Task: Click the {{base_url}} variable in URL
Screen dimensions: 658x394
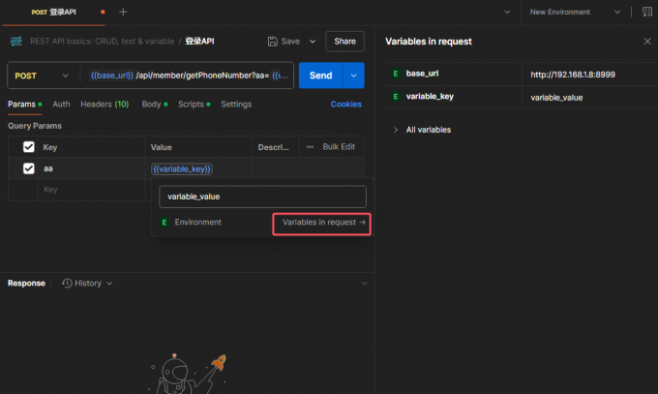Action: (111, 76)
